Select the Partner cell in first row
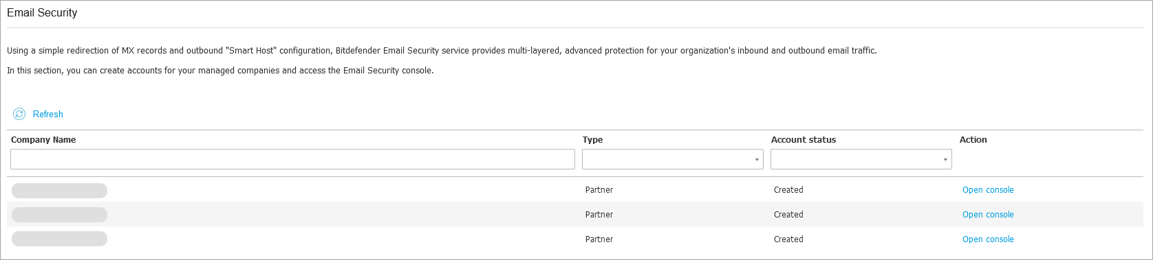The width and height of the screenshot is (1153, 260). pyautogui.click(x=599, y=190)
